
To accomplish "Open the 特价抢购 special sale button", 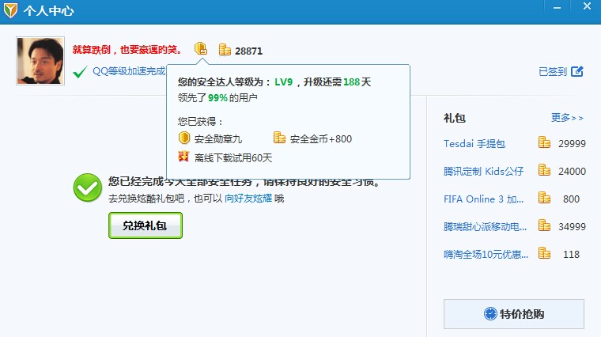I will tap(514, 314).
